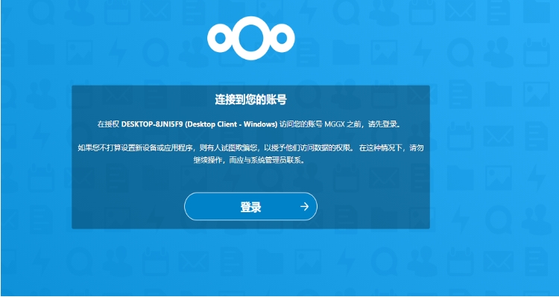Viewport: 559px width, 297px height.
Task: Click the 以授予他们访问数据的权限 phrase
Action: coord(307,148)
